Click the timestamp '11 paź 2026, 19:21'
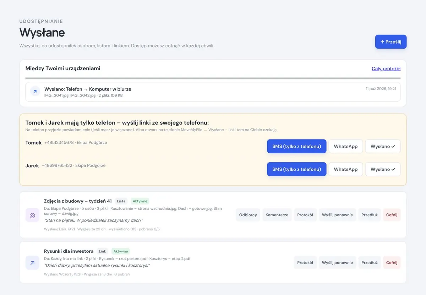The width and height of the screenshot is (426, 295). click(x=381, y=89)
